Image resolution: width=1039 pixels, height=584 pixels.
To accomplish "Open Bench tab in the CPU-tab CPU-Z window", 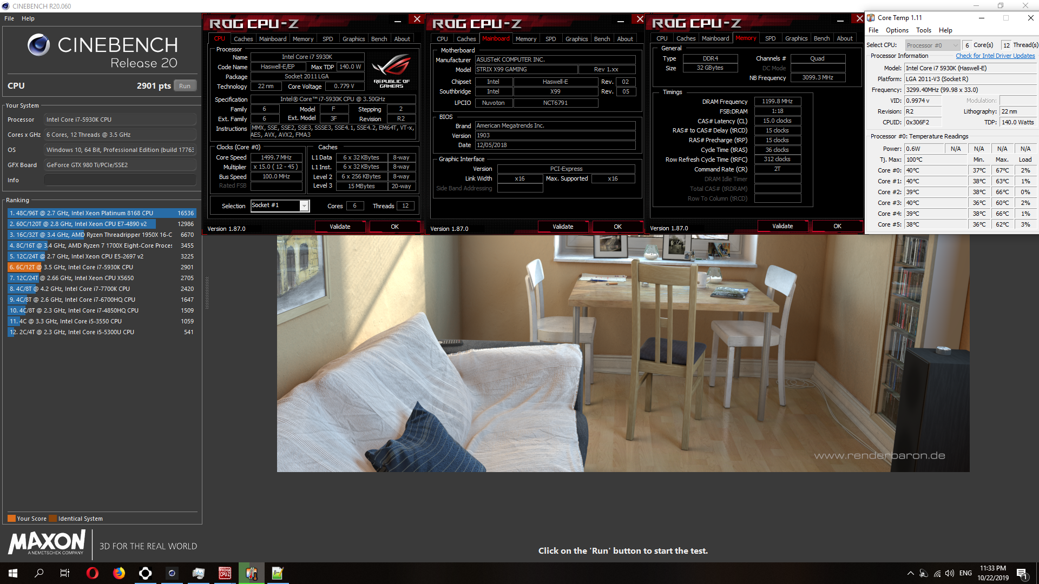I will pos(379,39).
